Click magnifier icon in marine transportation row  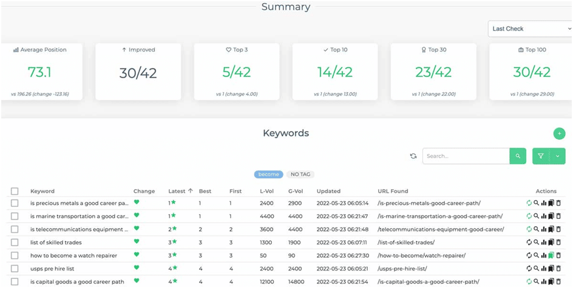[x=536, y=216]
